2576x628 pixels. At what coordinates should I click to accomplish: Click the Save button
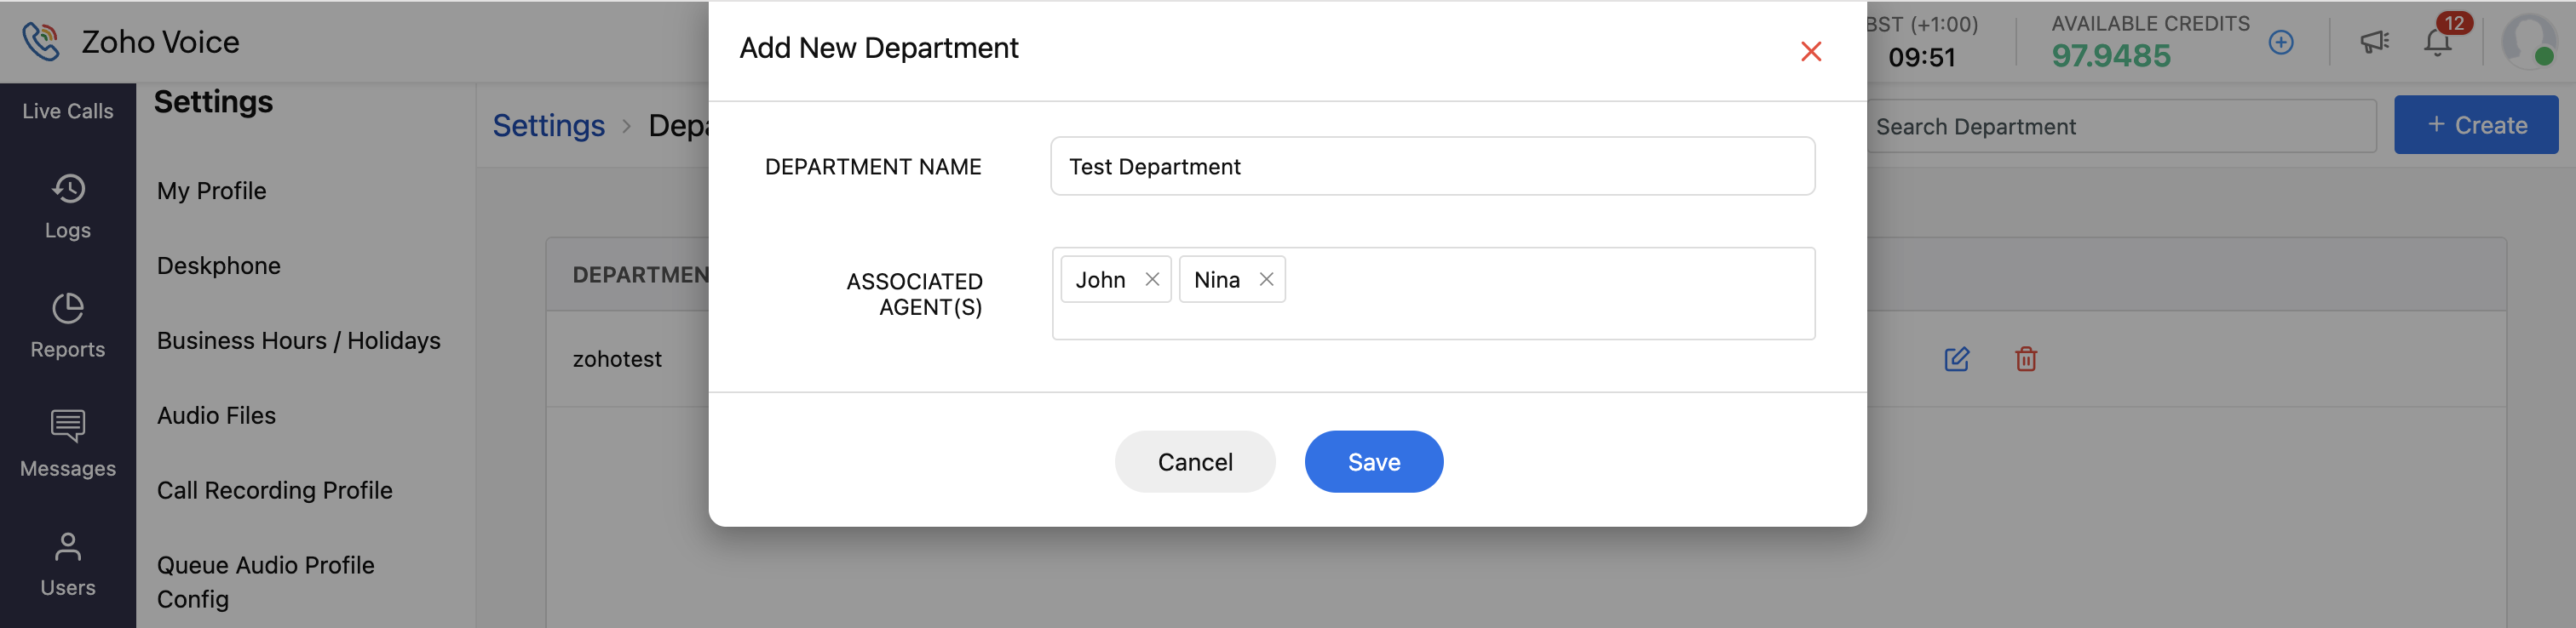point(1373,461)
